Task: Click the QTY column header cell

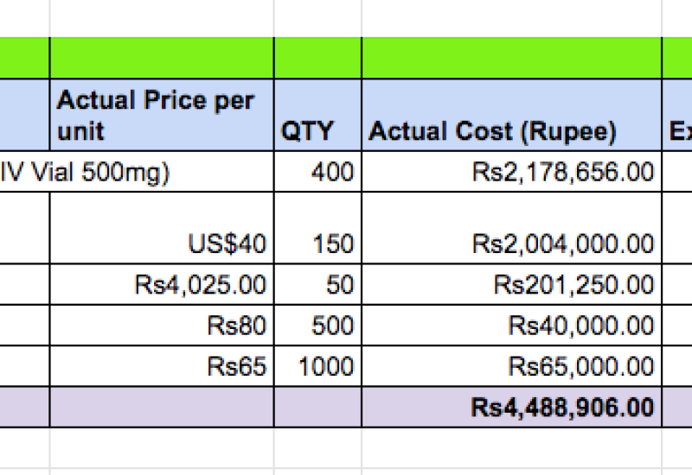Action: tap(317, 116)
